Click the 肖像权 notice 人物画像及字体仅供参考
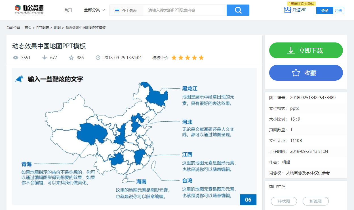The image size is (354, 210). tap(308, 173)
